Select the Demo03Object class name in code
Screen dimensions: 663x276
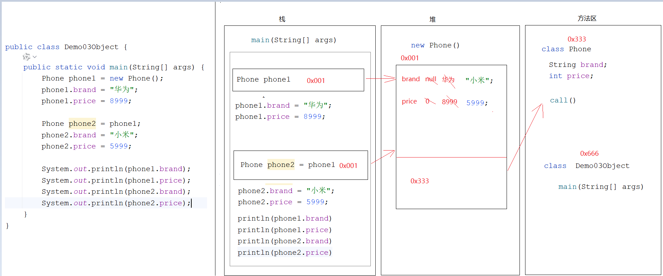(x=91, y=47)
